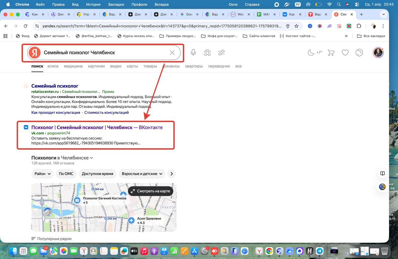Click the hexagon cube icon beside the heart
This screenshot has width=398, height=259.
(x=360, y=52)
